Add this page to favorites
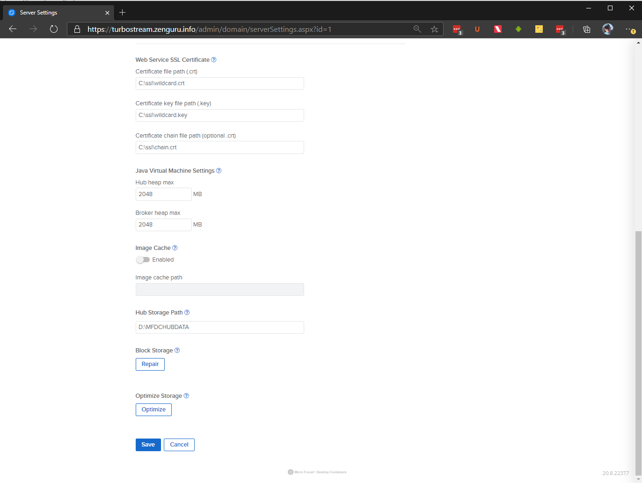 pyautogui.click(x=434, y=29)
